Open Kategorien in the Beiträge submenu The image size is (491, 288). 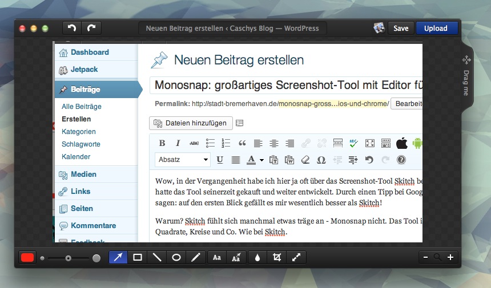coord(79,132)
